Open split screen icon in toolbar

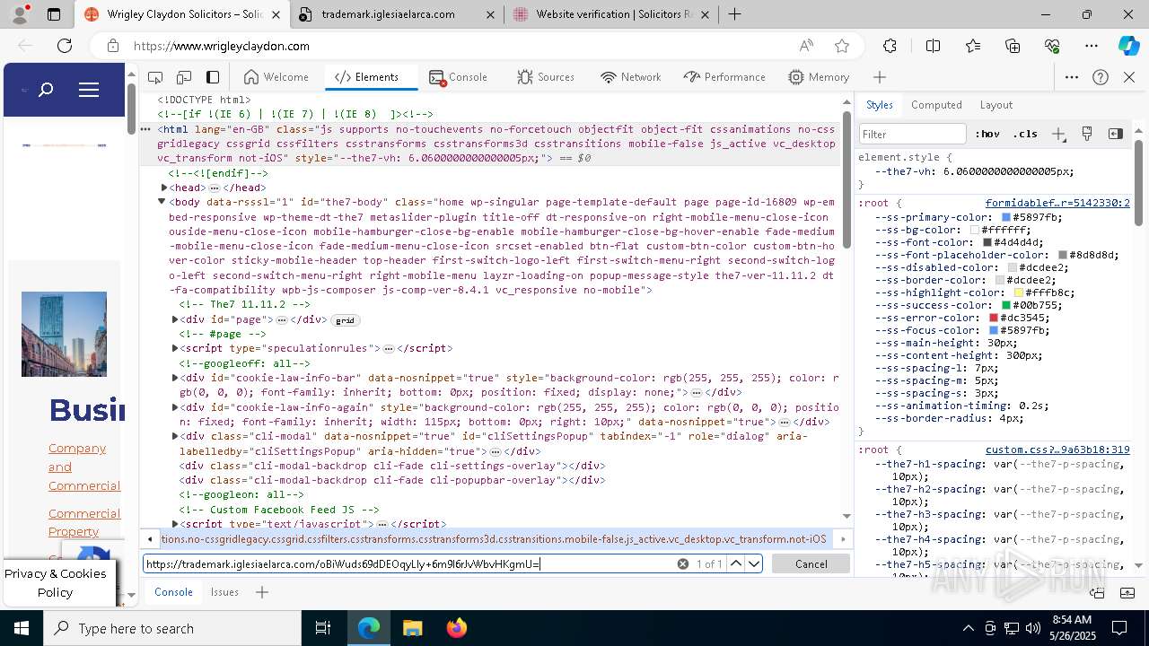(934, 46)
